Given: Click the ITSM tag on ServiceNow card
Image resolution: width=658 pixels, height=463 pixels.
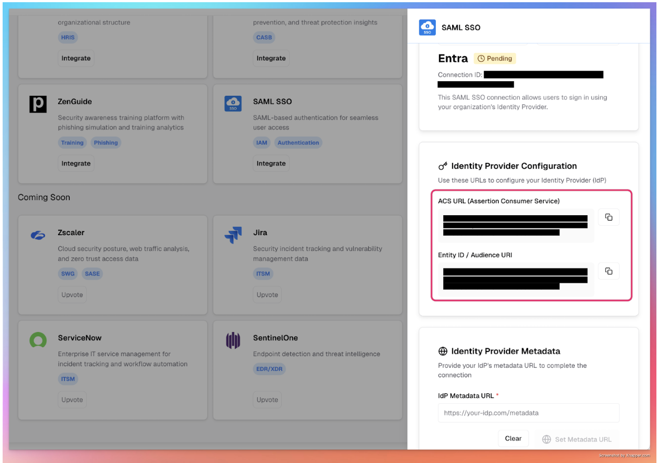Looking at the screenshot, I should (x=68, y=379).
